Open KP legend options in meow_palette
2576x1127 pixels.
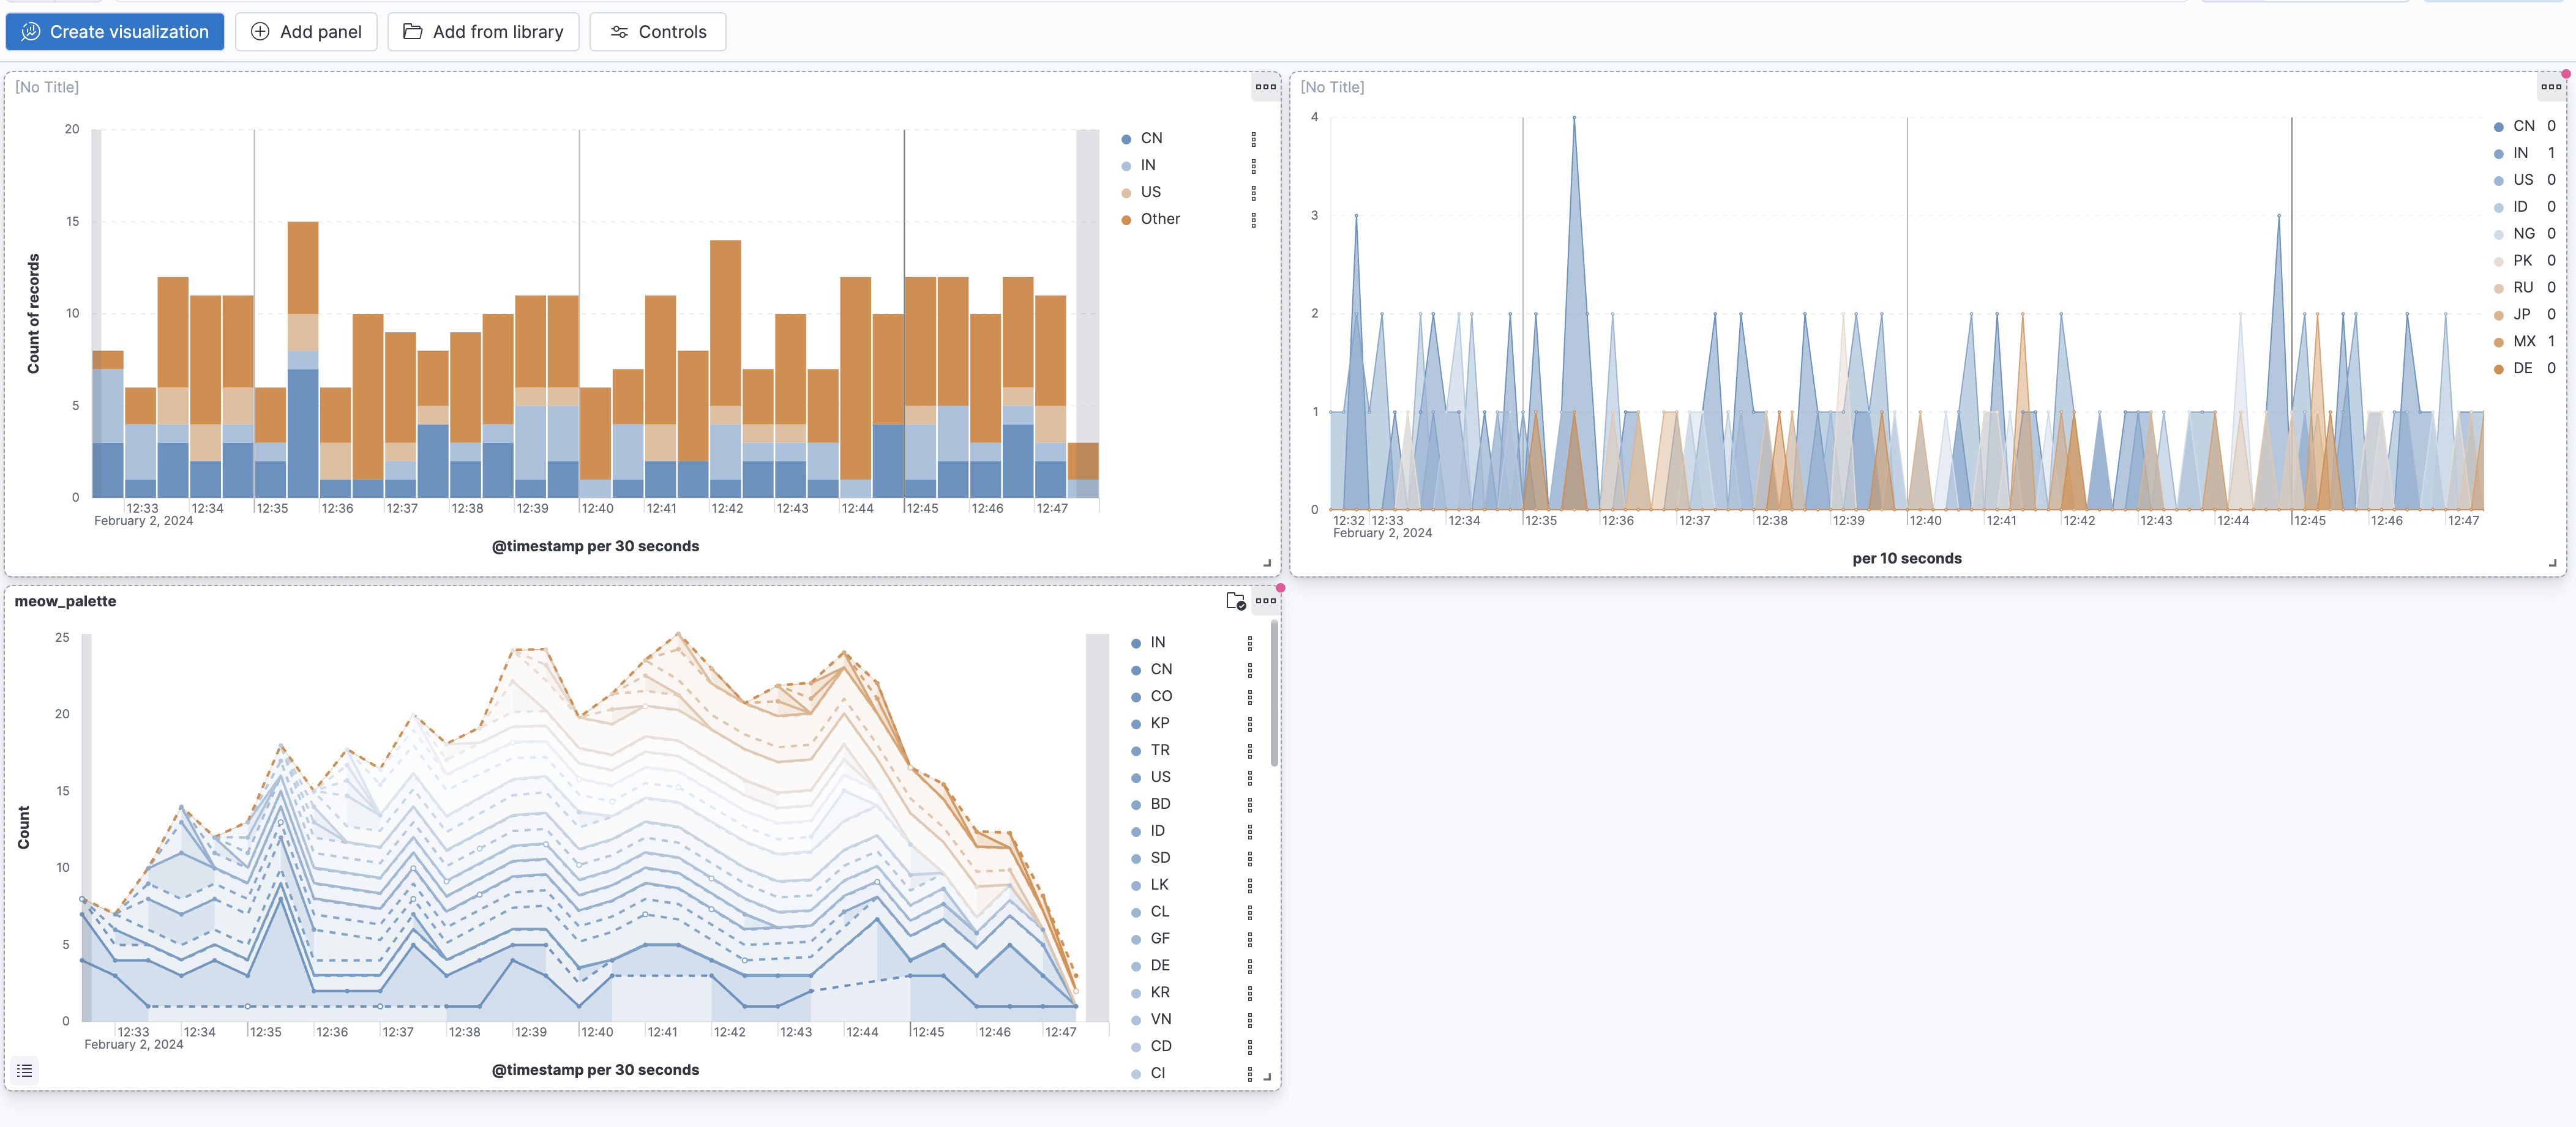(1249, 724)
